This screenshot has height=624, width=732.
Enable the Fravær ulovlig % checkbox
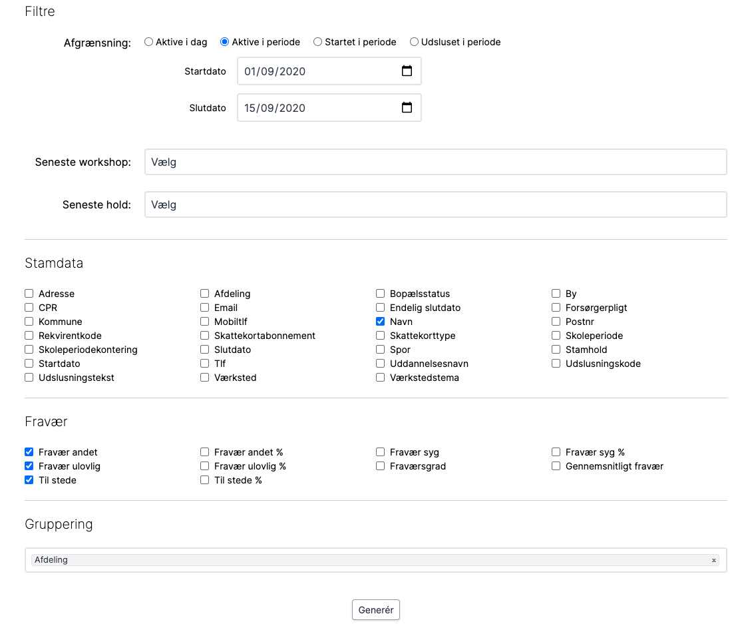click(204, 466)
